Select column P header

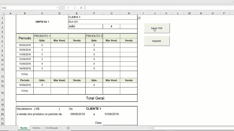click(224, 13)
